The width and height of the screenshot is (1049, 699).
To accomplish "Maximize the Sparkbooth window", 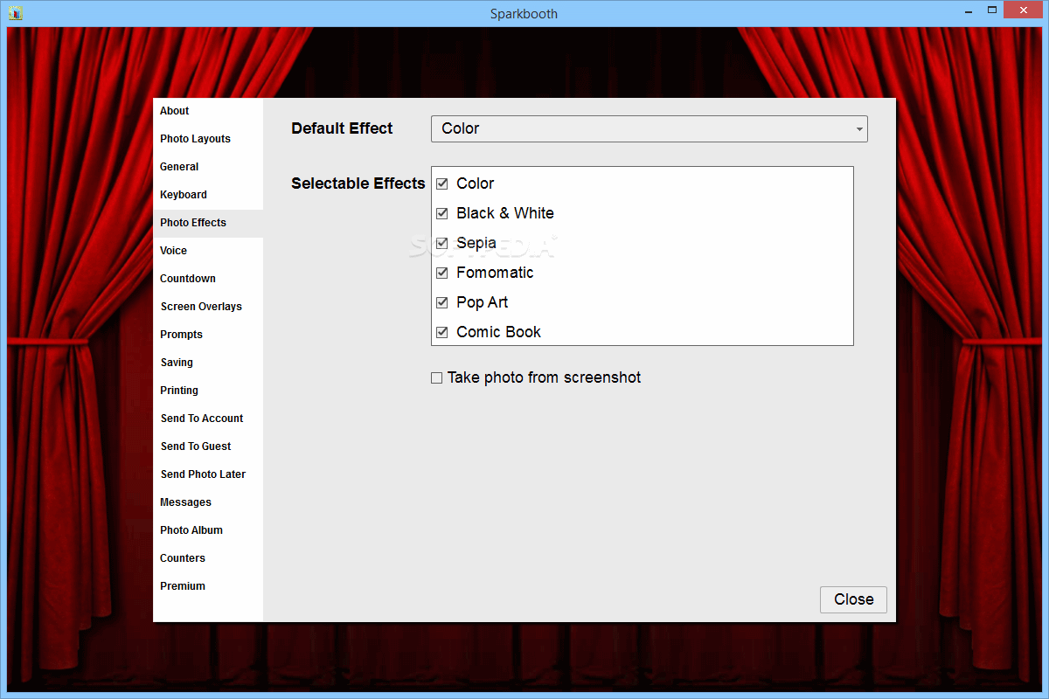I will (992, 11).
